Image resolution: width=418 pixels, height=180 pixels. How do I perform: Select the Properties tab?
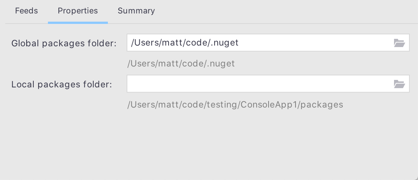[78, 11]
